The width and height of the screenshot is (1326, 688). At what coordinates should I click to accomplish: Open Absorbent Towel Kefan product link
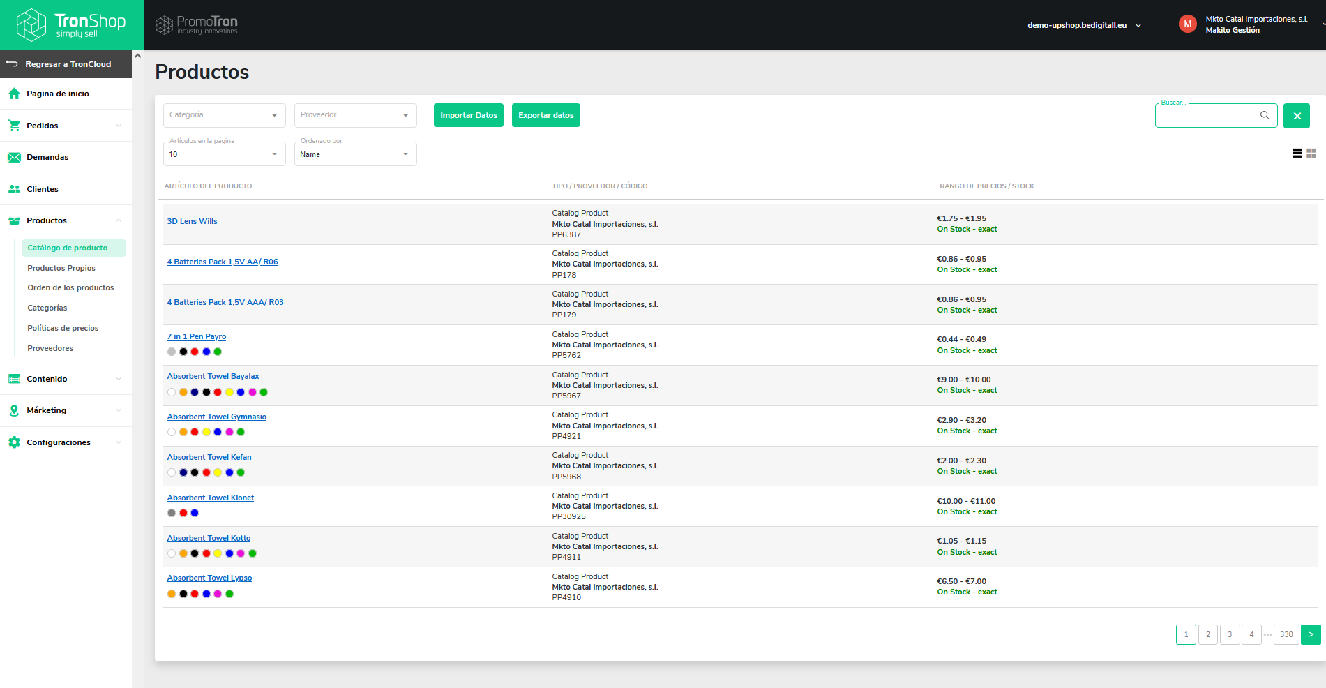tap(209, 457)
